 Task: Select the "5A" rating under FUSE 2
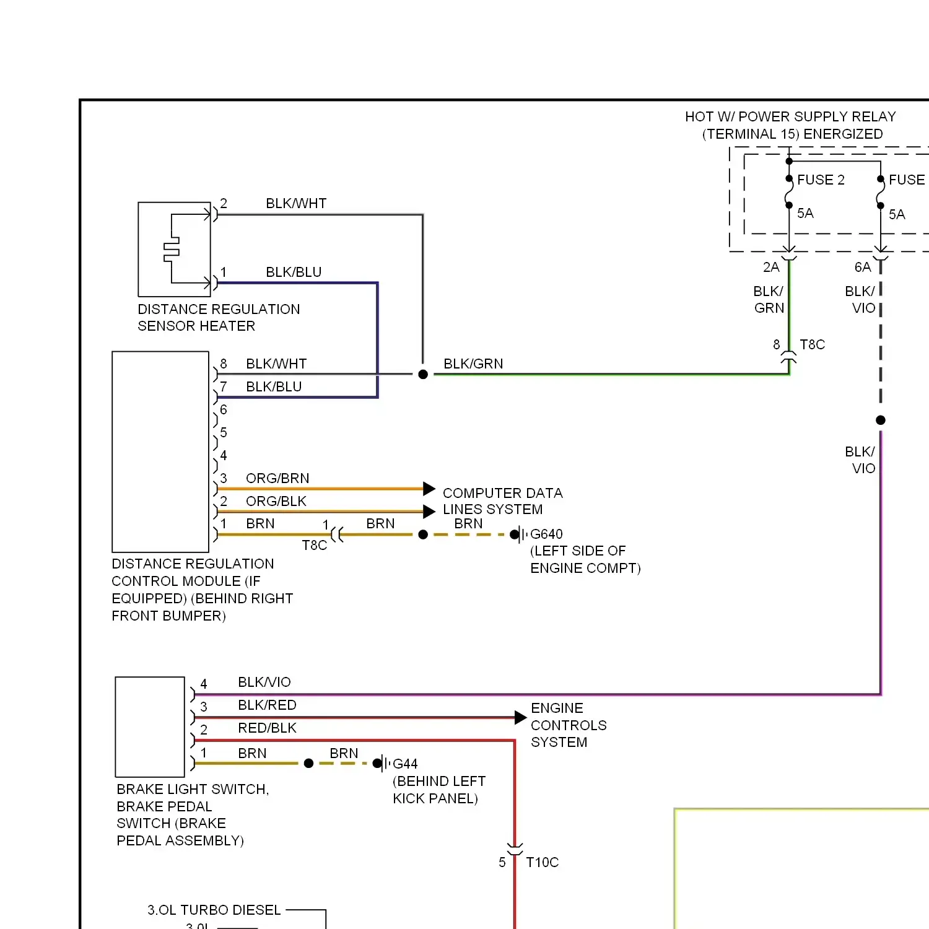805,213
